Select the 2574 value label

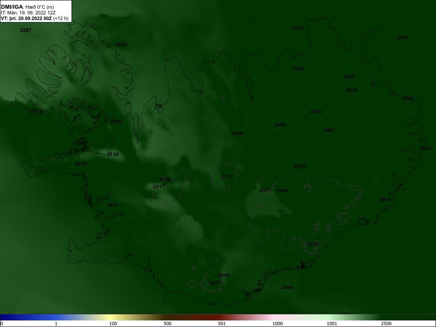[x=316, y=112]
